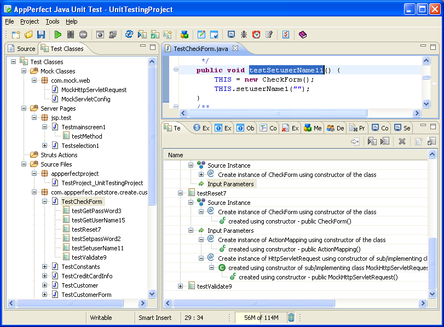
Task: Click the lower panel horizontal scrollbar thumb
Action: (x=254, y=303)
